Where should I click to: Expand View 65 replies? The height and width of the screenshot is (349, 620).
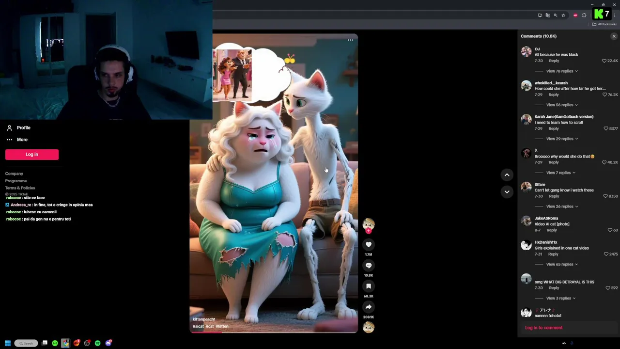pos(561,264)
